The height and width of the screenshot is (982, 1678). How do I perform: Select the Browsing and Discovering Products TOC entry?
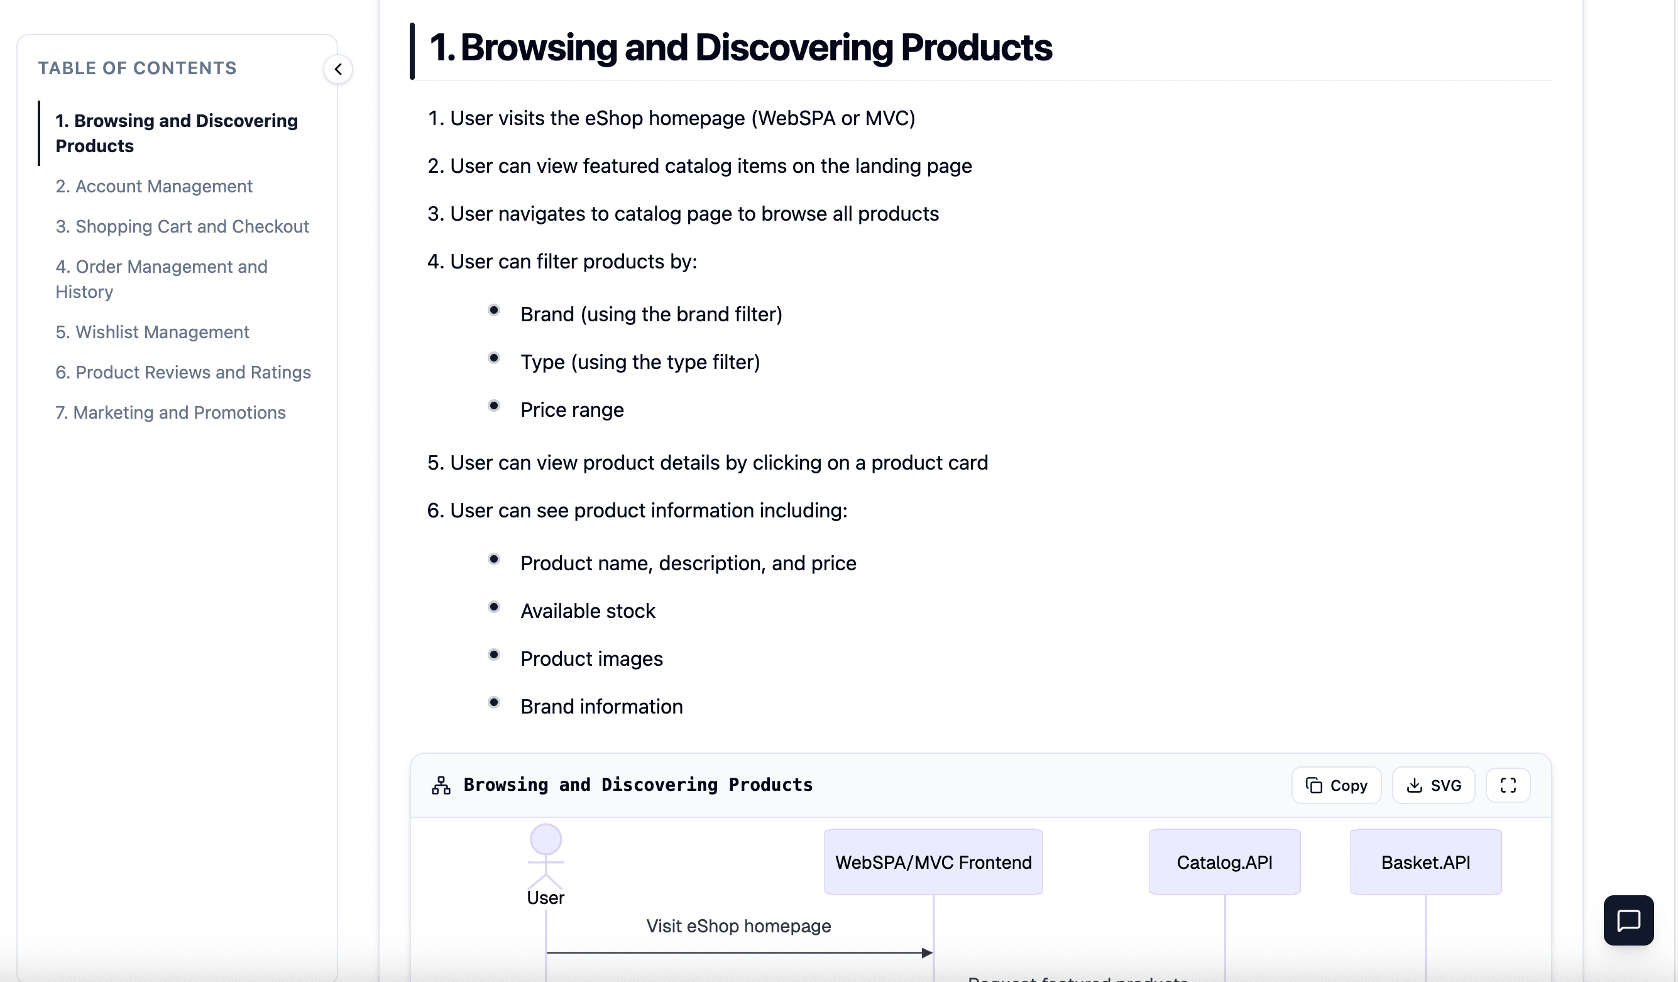click(x=176, y=133)
